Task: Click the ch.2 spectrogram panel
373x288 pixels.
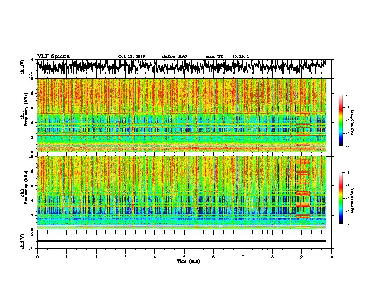Action: (182, 193)
